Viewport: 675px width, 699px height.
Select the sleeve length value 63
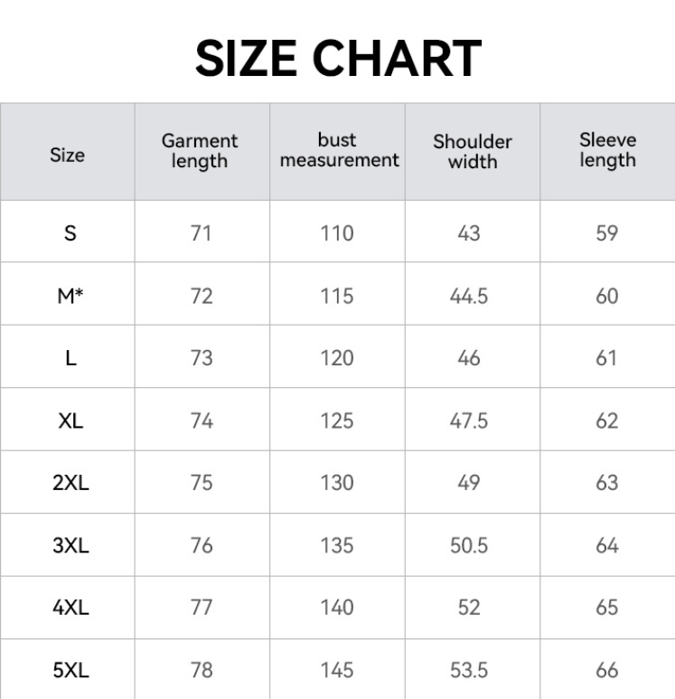click(606, 483)
